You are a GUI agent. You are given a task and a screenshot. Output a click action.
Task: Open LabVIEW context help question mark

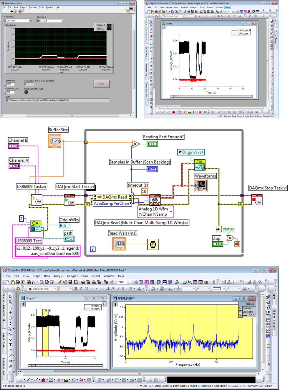pyautogui.click(x=127, y=11)
